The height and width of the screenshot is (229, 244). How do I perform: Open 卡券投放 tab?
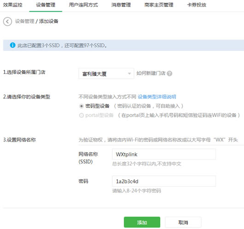point(197,5)
